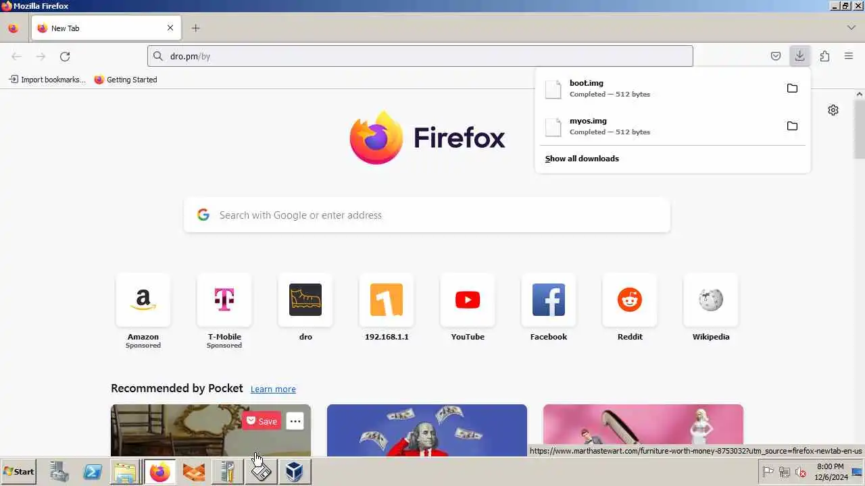Screen dimensions: 865x486
Task: Click the page vertical scrollbar thumb
Action: [860, 130]
